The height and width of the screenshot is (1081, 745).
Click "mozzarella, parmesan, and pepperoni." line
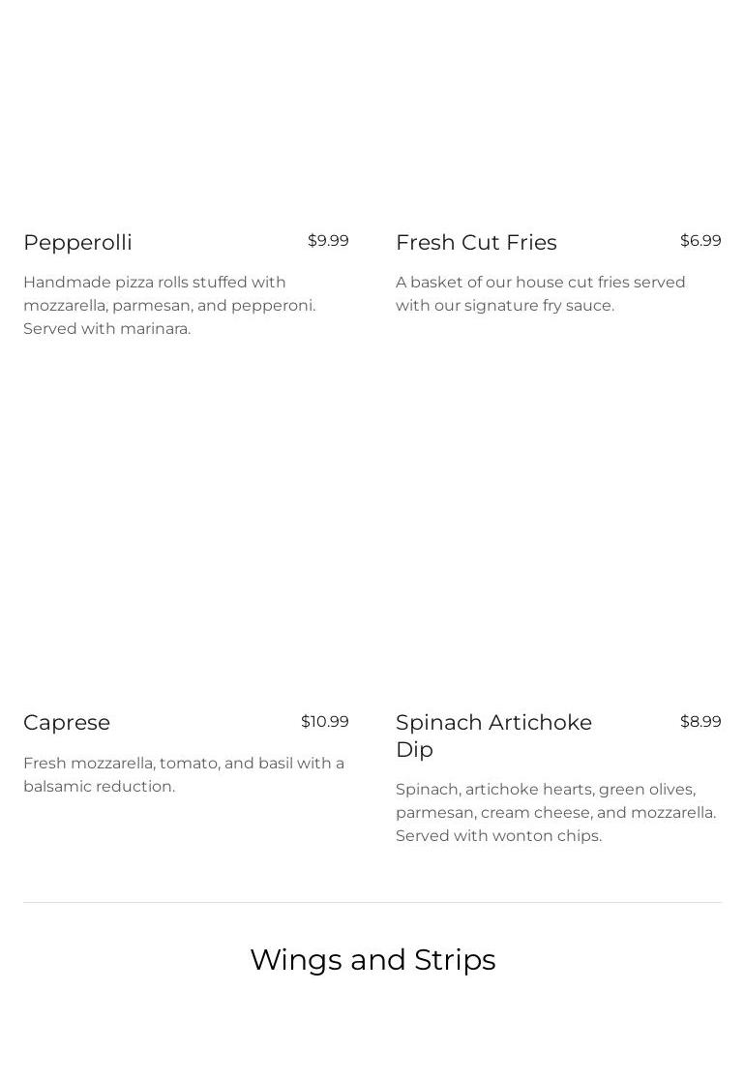click(x=169, y=306)
